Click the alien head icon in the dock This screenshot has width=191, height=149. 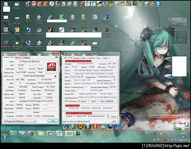pos(88,127)
